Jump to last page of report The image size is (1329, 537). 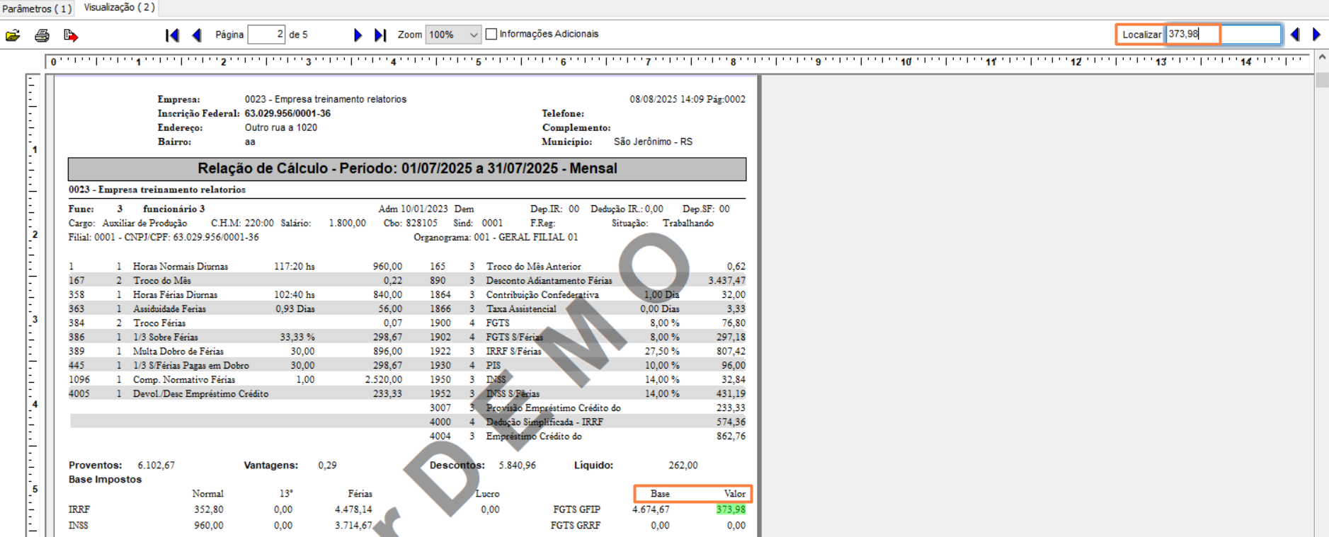coord(380,35)
